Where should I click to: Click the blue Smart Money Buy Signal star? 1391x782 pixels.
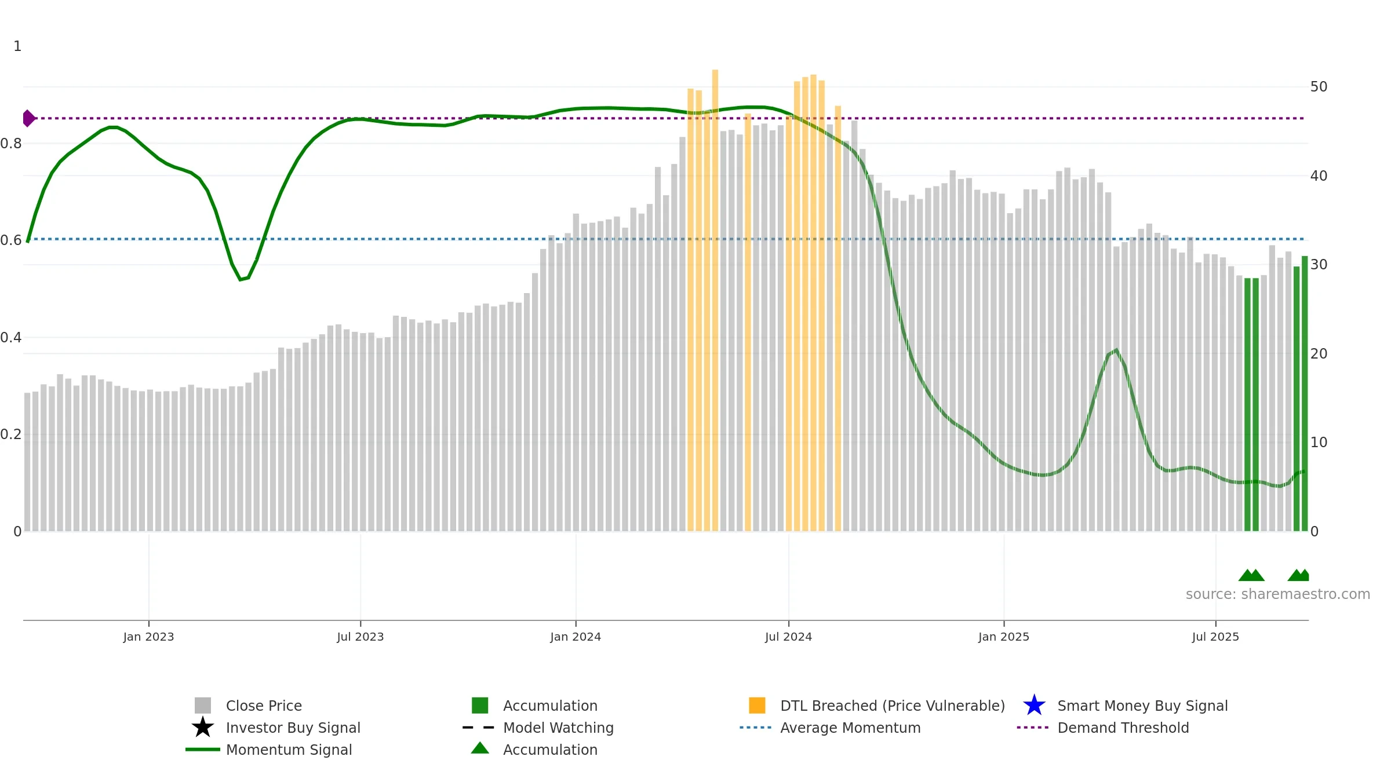[x=1034, y=706]
